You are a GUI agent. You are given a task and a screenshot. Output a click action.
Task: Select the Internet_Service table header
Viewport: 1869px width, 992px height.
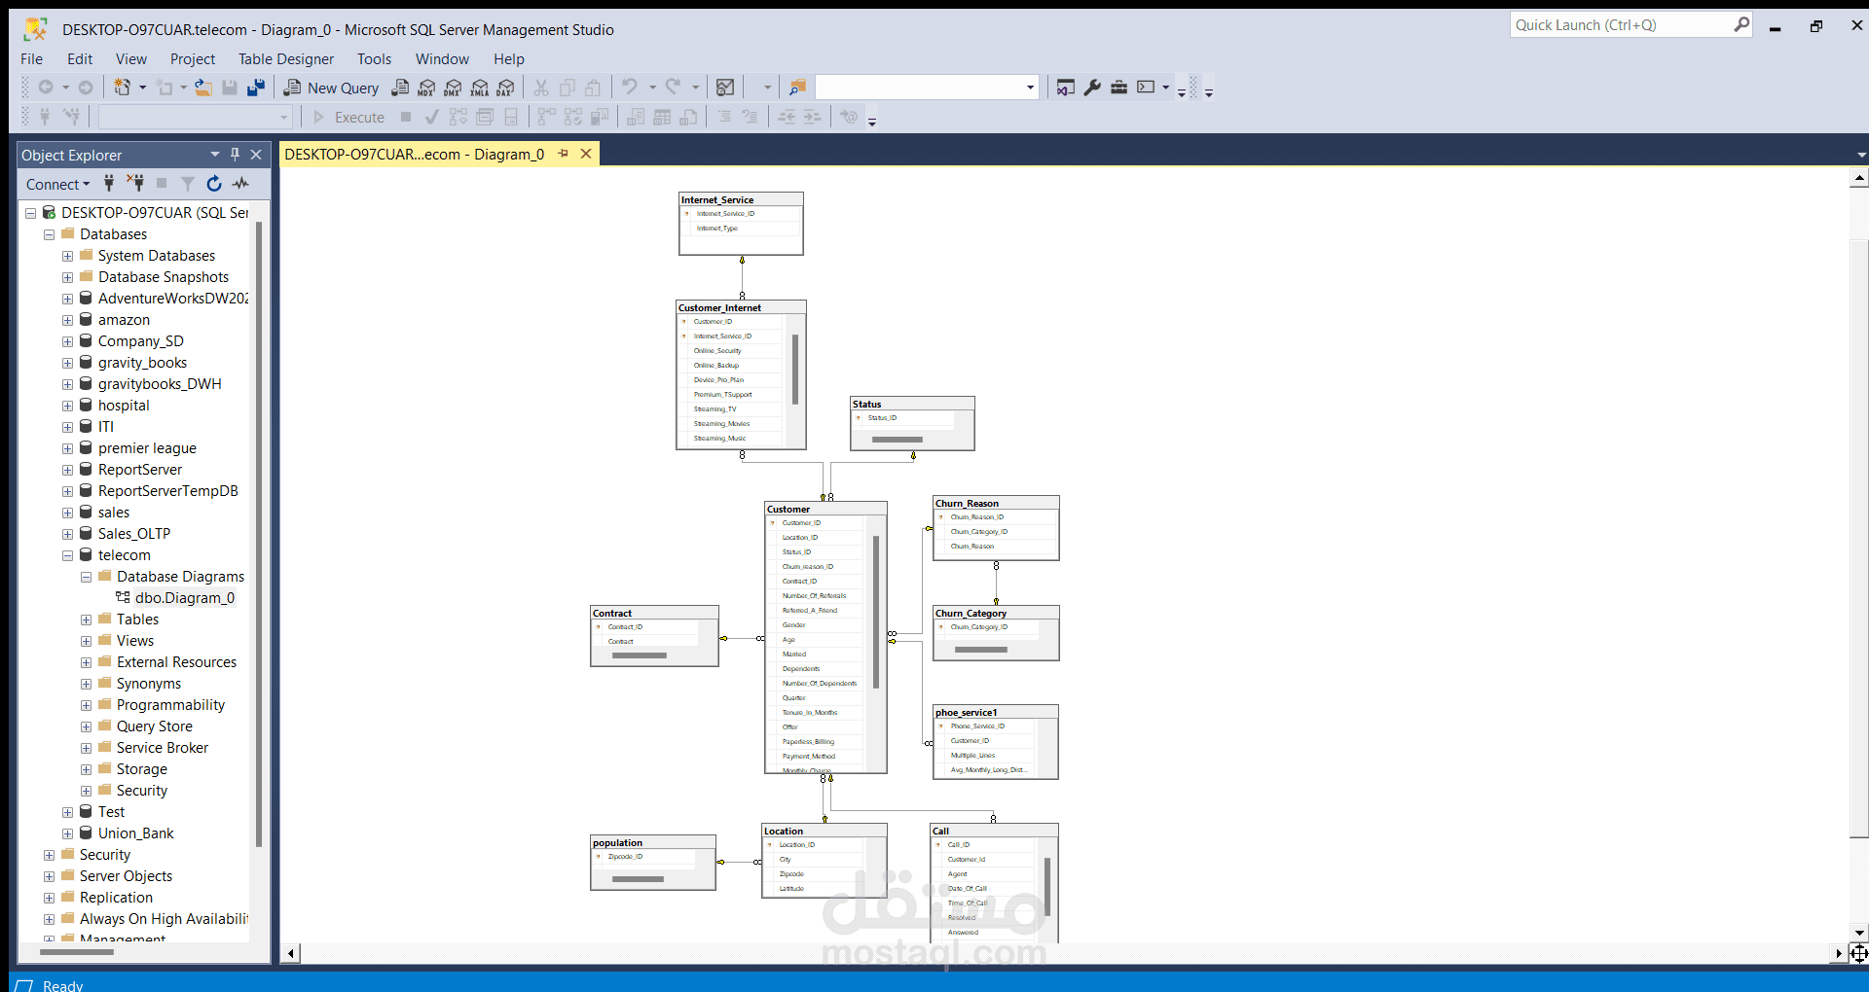pyautogui.click(x=741, y=199)
